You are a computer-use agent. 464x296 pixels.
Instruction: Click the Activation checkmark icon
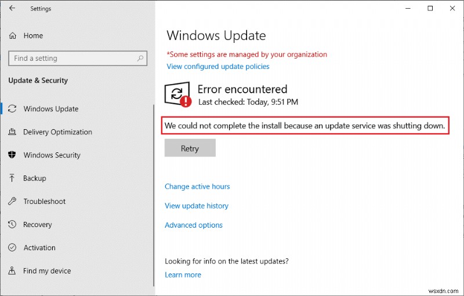pos(12,248)
